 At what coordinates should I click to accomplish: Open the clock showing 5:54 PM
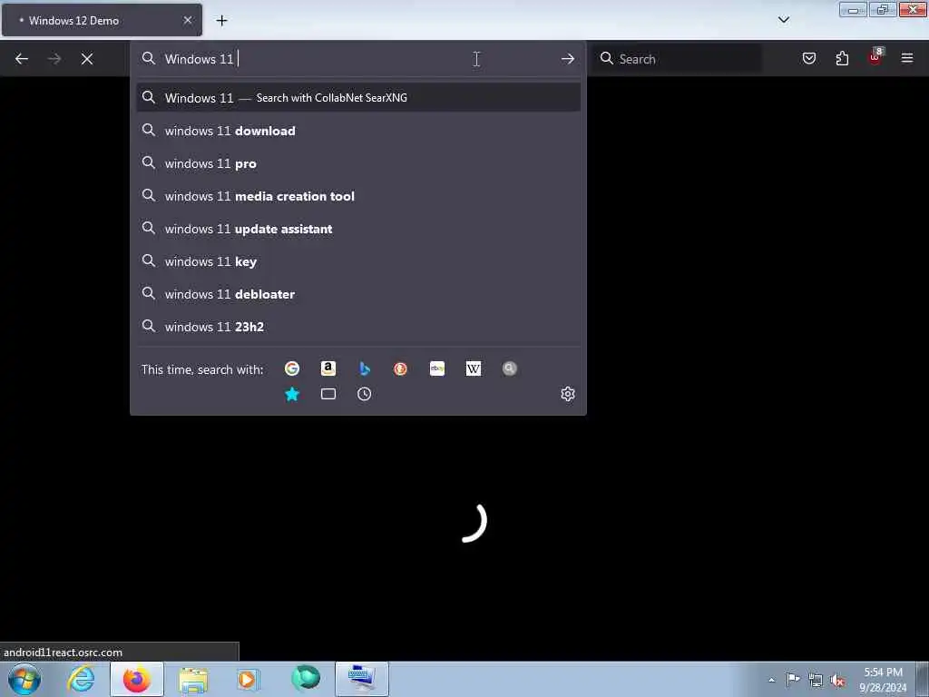coord(883,680)
